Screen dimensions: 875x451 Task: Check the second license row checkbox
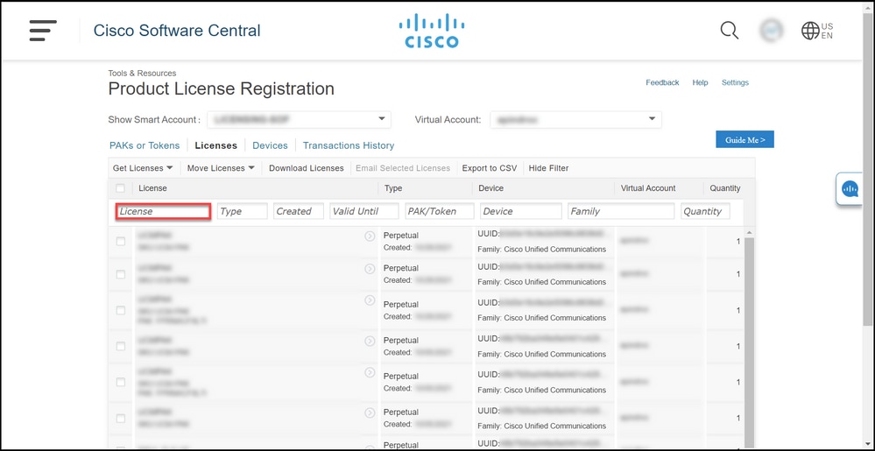[x=121, y=274]
